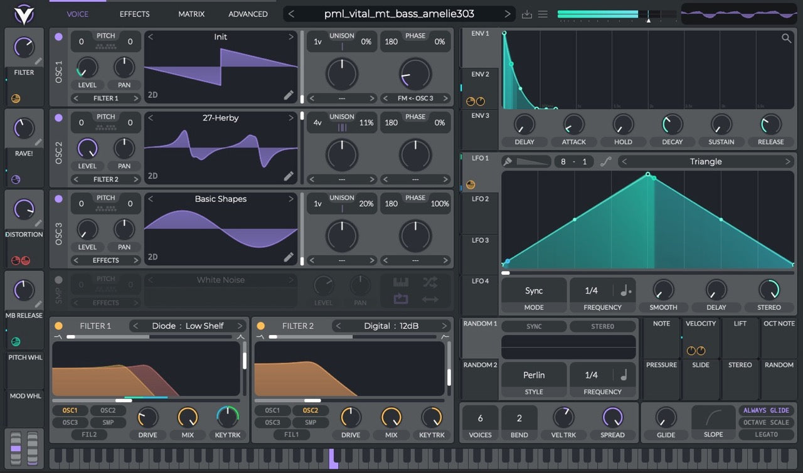
Task: Open the Triangle LFO shape selector
Action: tap(706, 162)
